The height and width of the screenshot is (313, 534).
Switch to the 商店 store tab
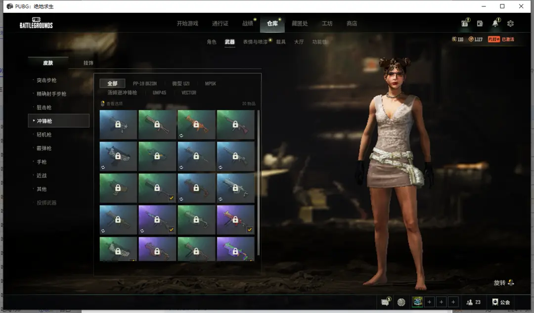(x=352, y=23)
